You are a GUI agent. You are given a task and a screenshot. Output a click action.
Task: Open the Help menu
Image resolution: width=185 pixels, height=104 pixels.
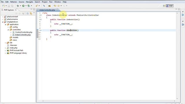tap(64, 2)
